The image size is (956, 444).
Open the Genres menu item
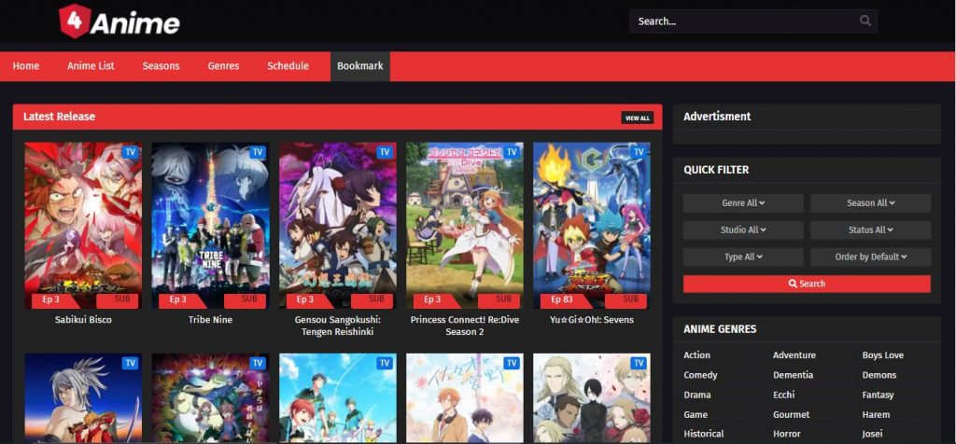click(223, 66)
